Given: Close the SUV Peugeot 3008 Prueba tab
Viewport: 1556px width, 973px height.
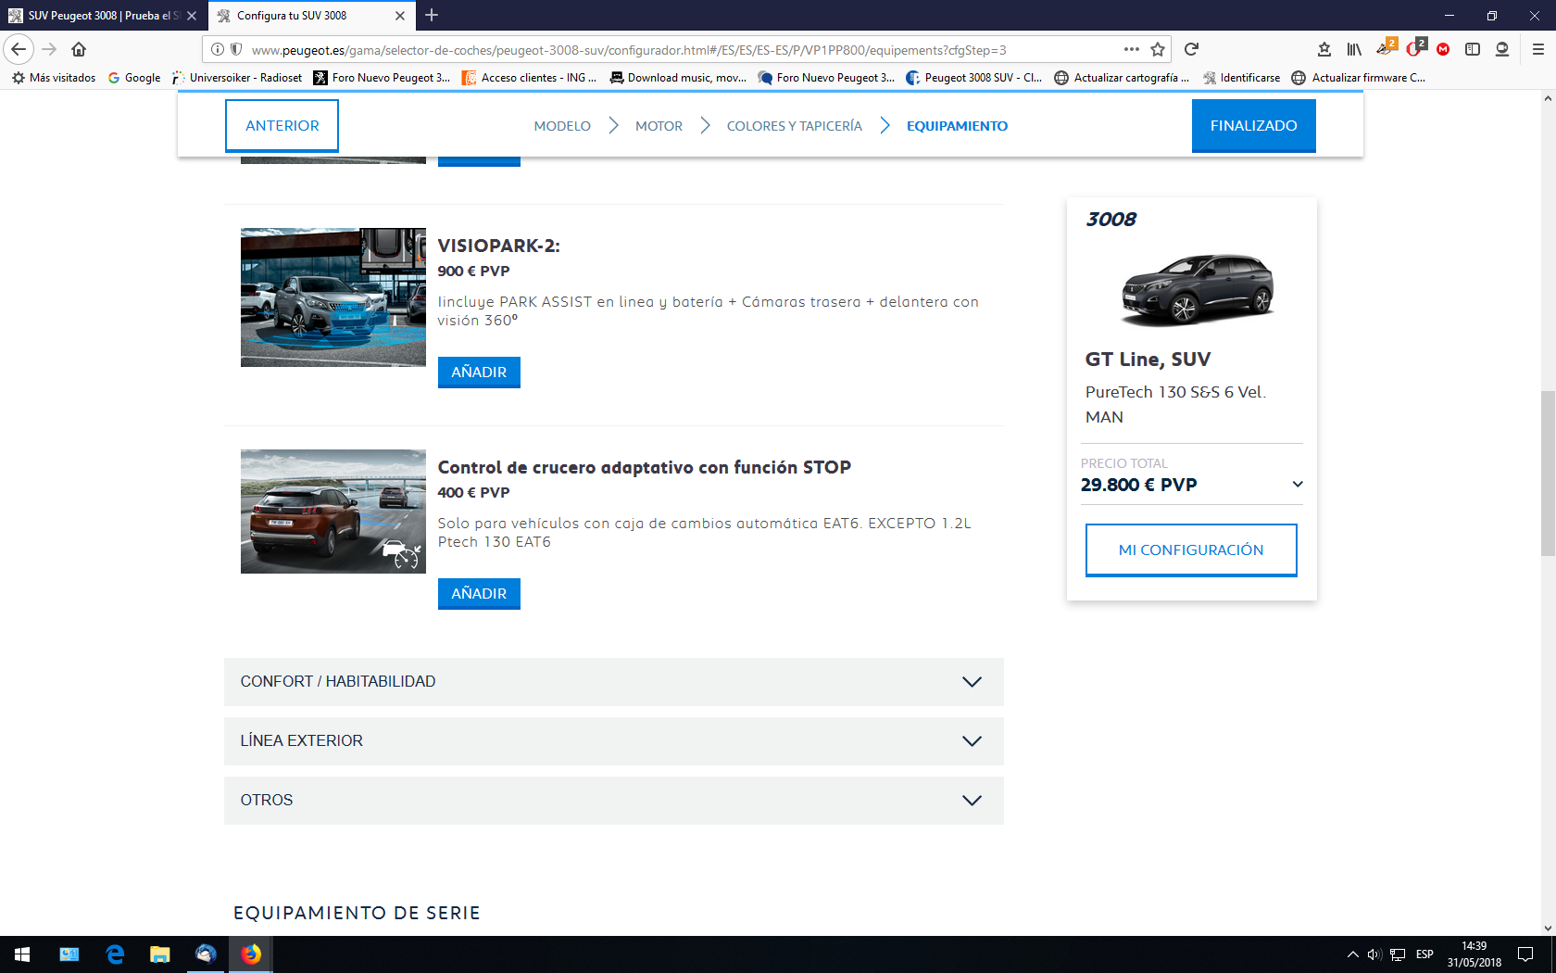Looking at the screenshot, I should click(x=192, y=16).
